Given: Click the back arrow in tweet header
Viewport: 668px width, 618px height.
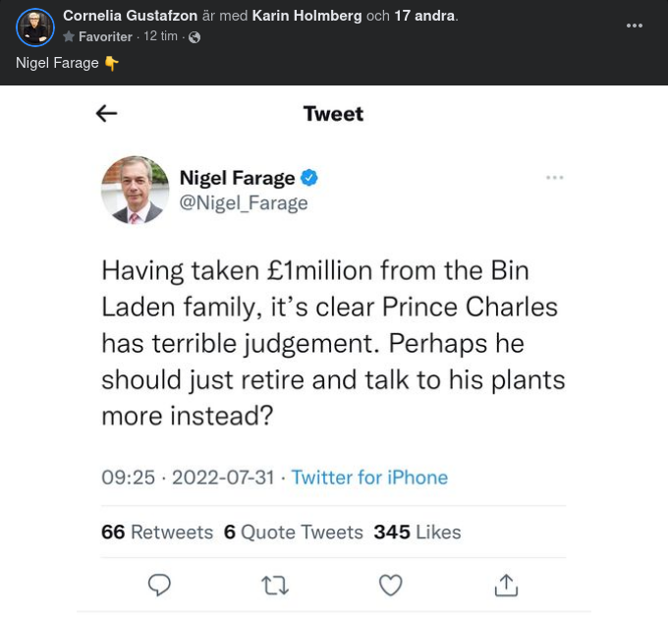Looking at the screenshot, I should click(x=106, y=114).
